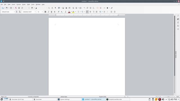Select Center Horizontally alignment
Viewport: 180px width, 101px height.
[90, 12]
